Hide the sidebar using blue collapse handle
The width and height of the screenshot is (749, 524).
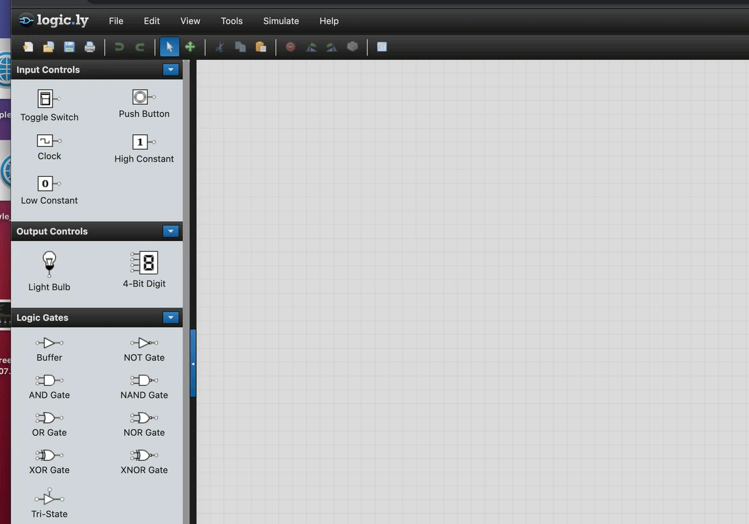coord(193,363)
